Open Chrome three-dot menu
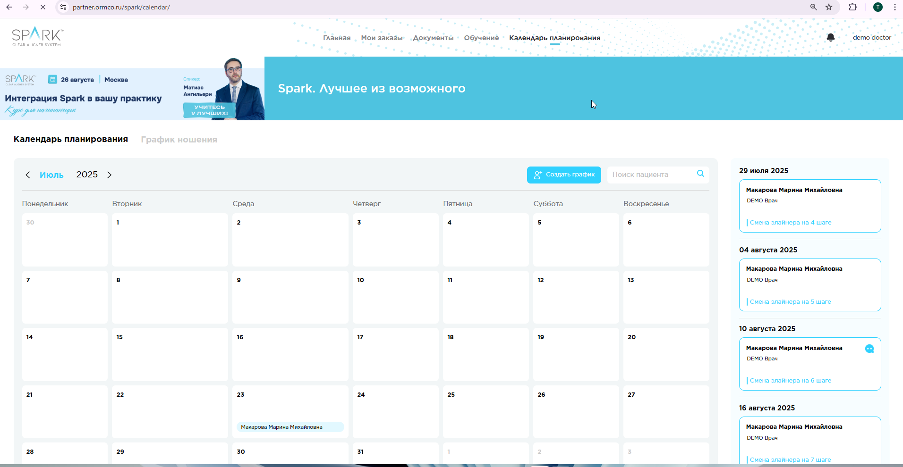 coord(895,7)
